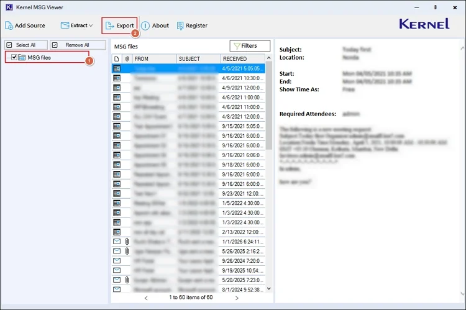
Task: Click the Select All button
Action: click(x=26, y=45)
